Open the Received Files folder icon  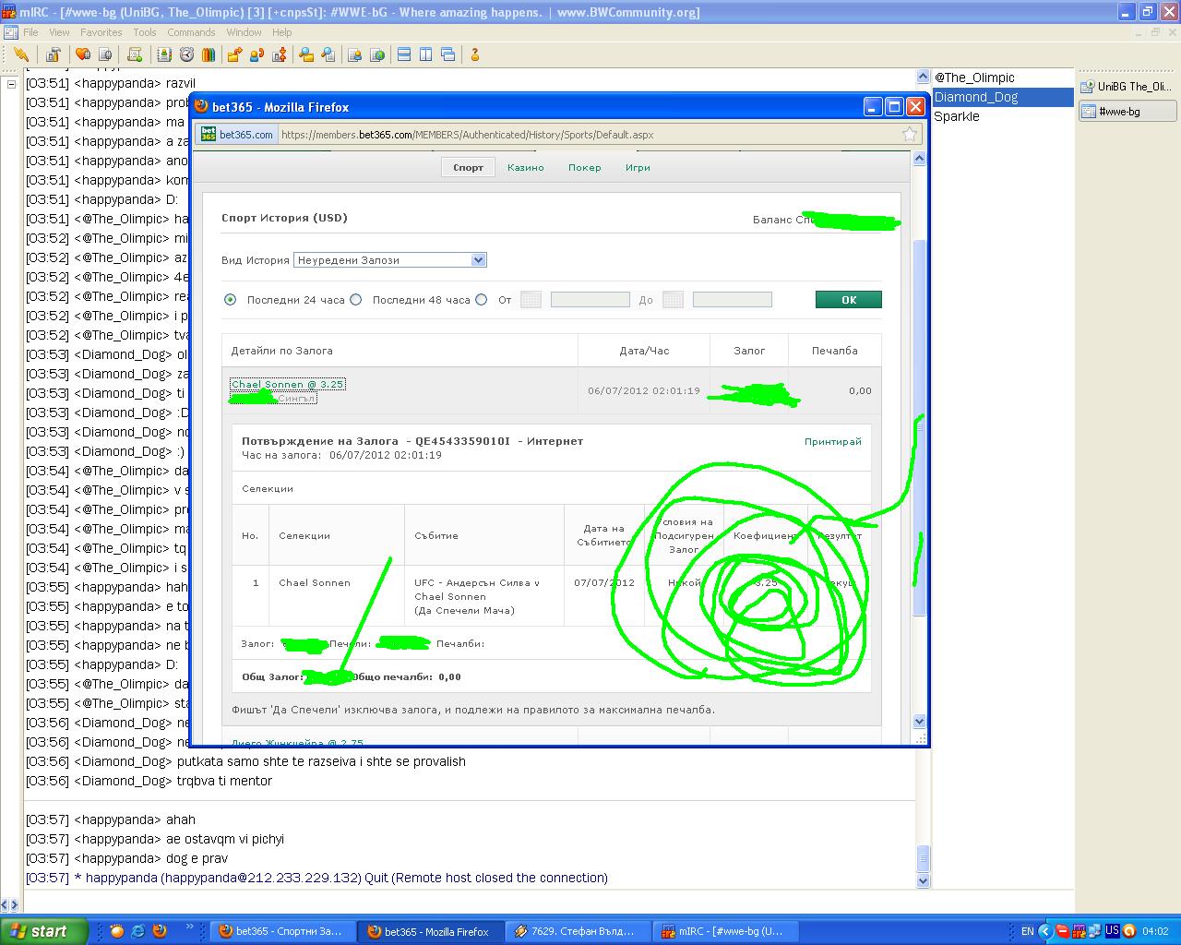click(x=305, y=54)
